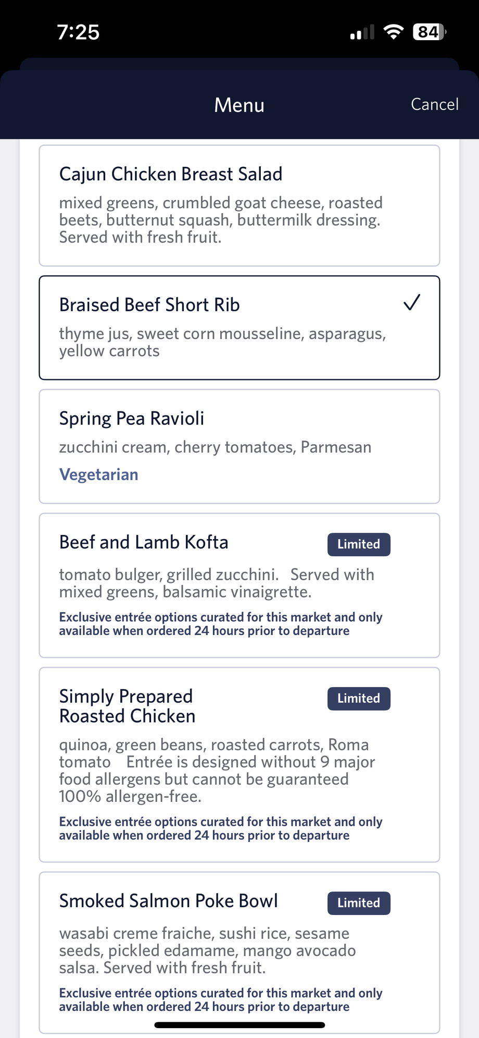
Task: Tap the battery indicator in status bar
Action: tap(429, 32)
